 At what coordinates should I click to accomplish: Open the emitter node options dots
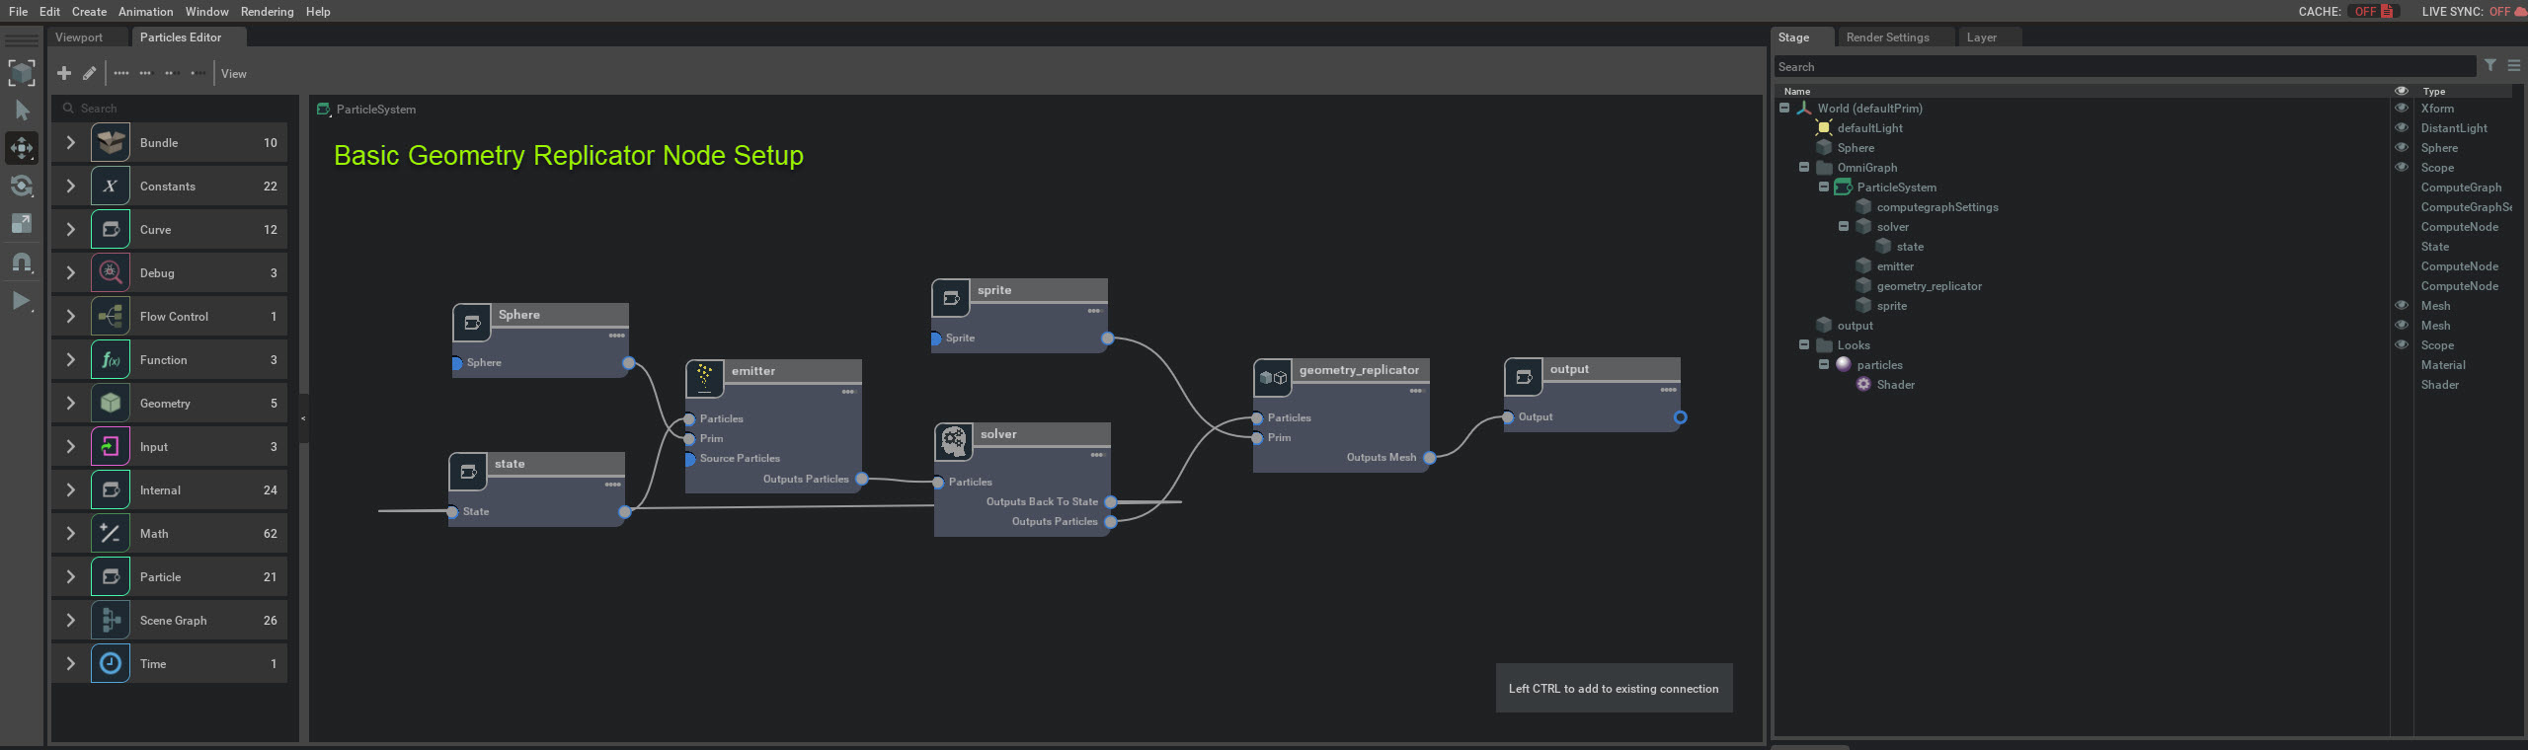[x=848, y=392]
